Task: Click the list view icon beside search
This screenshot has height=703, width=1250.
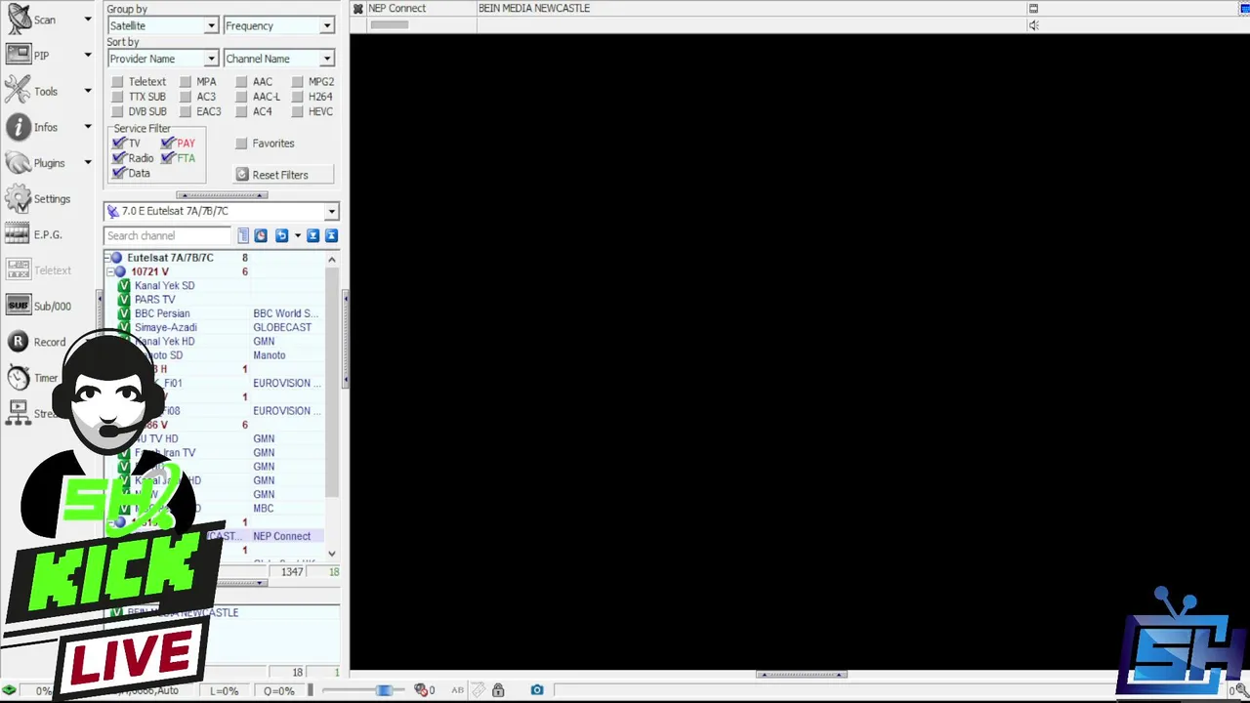Action: [x=243, y=235]
